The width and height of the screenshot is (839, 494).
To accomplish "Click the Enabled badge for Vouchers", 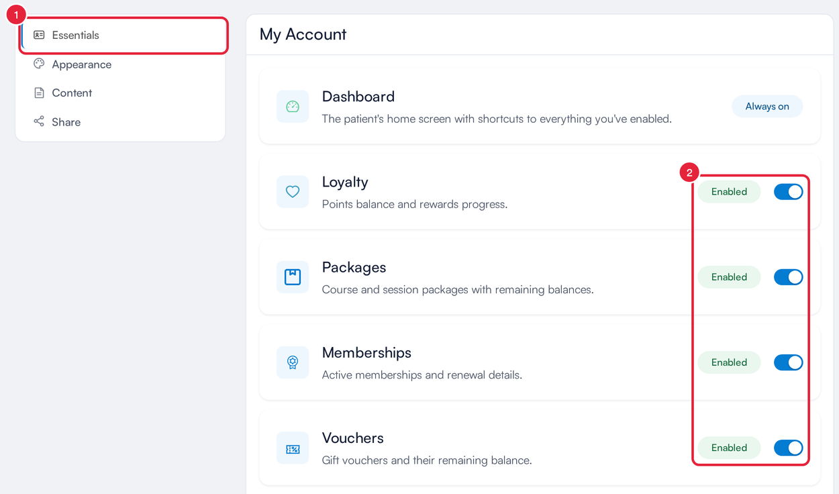I will pyautogui.click(x=729, y=448).
